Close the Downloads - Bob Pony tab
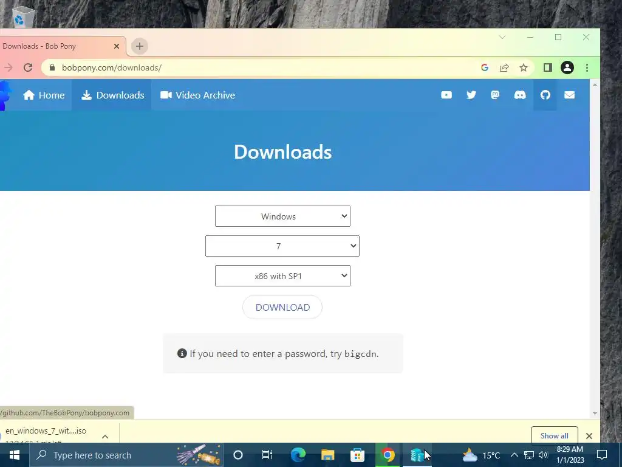 coord(116,46)
